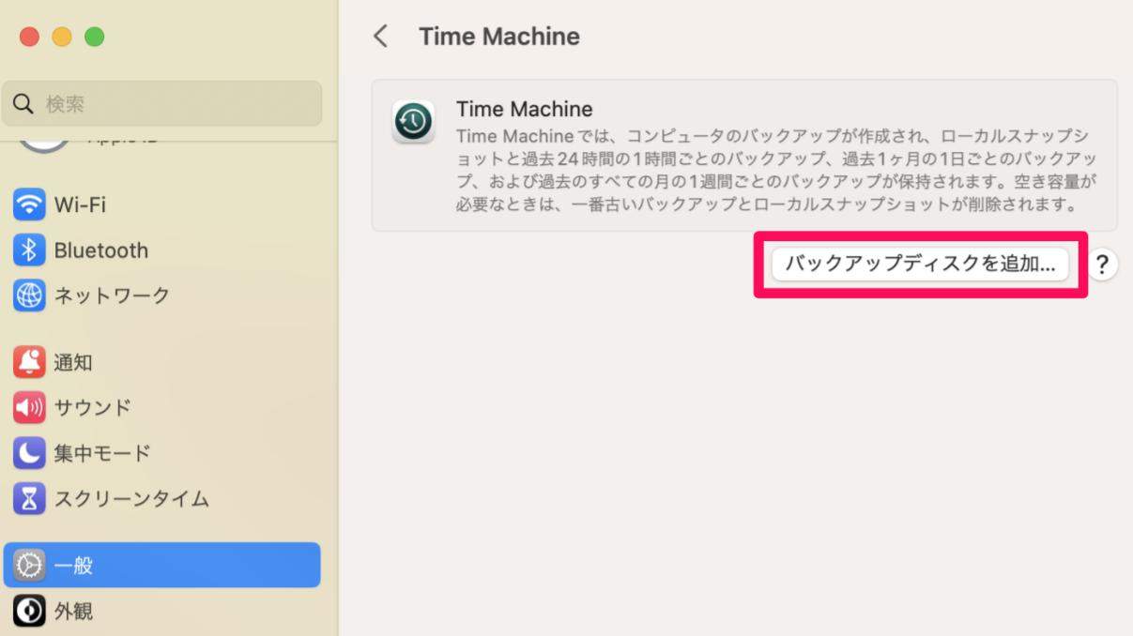
Task: Click the バックアップディスクを追加 button
Action: pos(921,265)
